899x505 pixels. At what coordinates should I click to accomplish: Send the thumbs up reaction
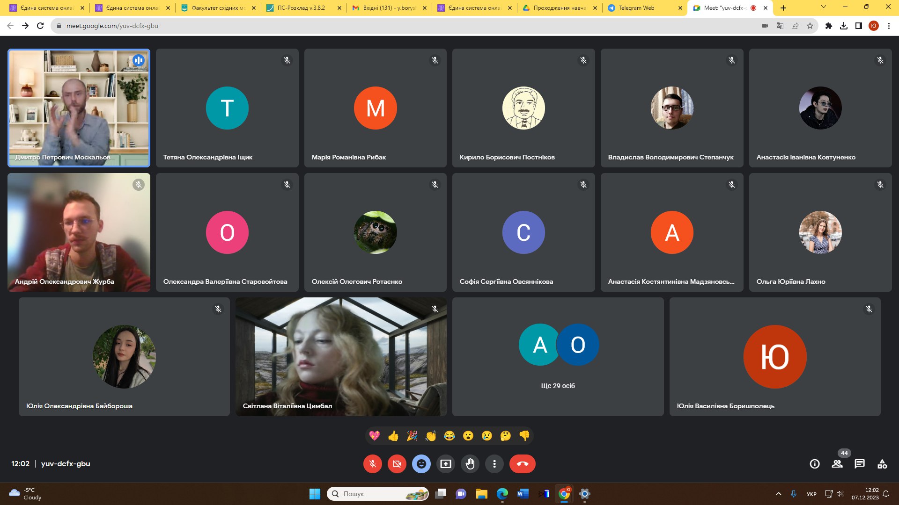393,436
